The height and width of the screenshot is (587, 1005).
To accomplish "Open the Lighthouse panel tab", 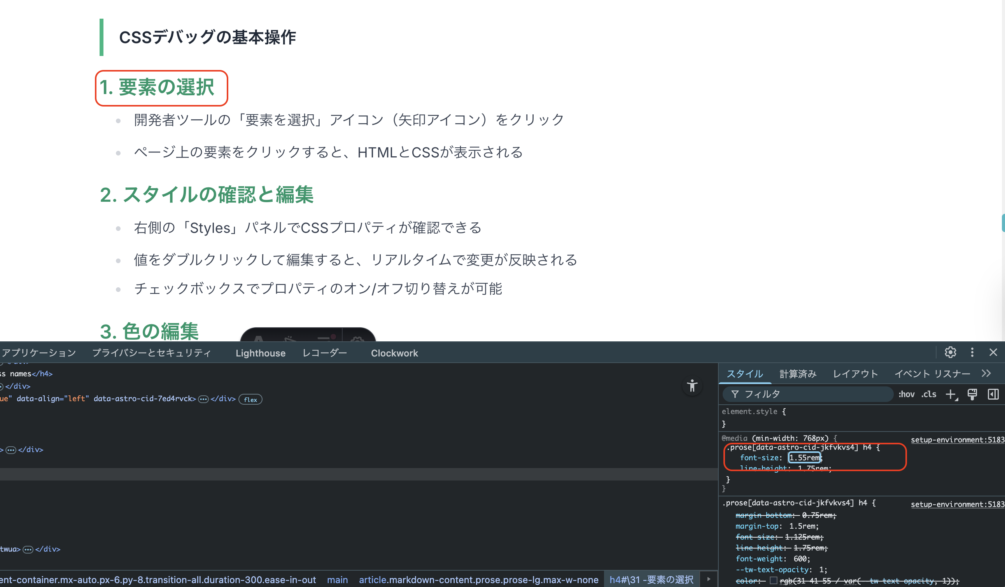I will click(260, 353).
